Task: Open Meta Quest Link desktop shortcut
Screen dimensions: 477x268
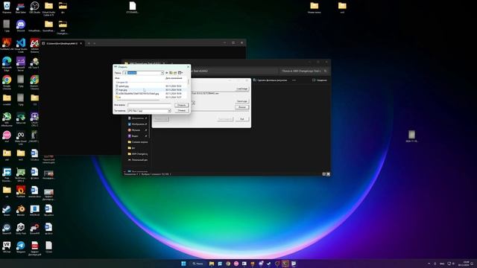Action: coord(21,137)
